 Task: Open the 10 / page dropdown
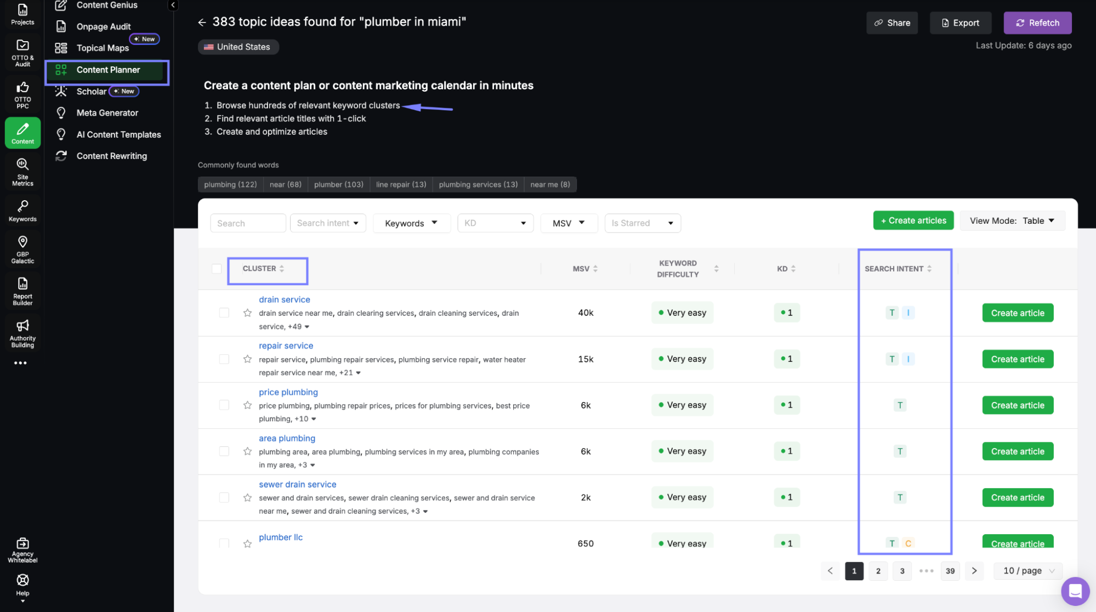pyautogui.click(x=1028, y=570)
